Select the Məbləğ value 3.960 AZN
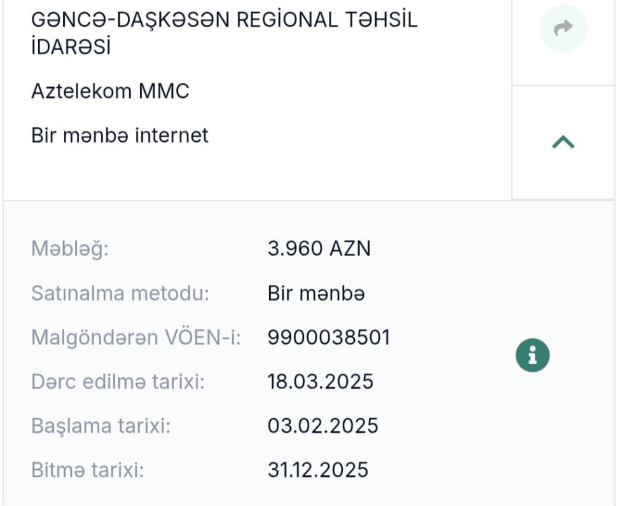This screenshot has width=636, height=506. coord(320,249)
